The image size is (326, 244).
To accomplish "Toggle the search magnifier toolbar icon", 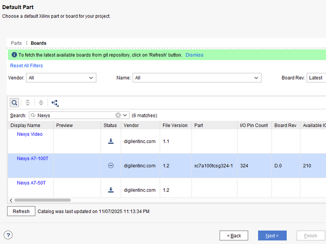I will pyautogui.click(x=14, y=103).
